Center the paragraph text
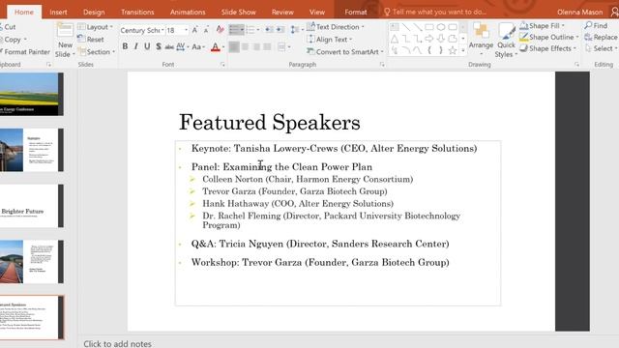The height and width of the screenshot is (348, 619). click(x=245, y=47)
